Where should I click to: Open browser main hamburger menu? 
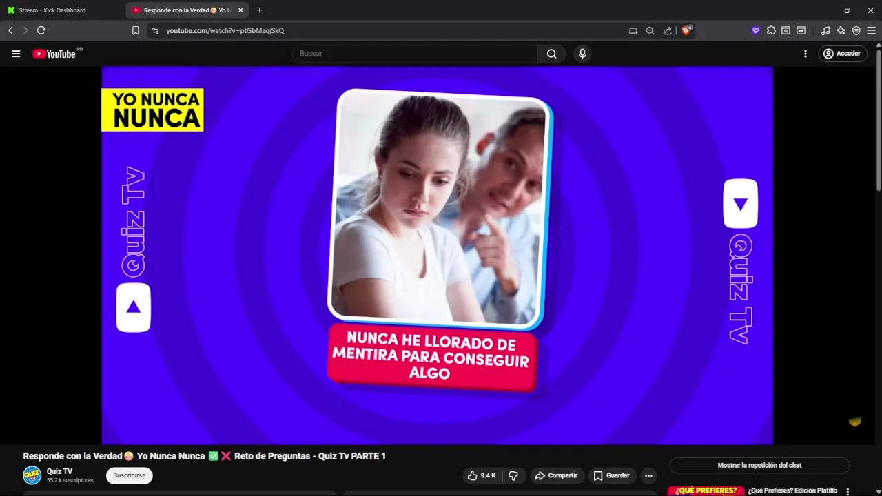[x=872, y=30]
